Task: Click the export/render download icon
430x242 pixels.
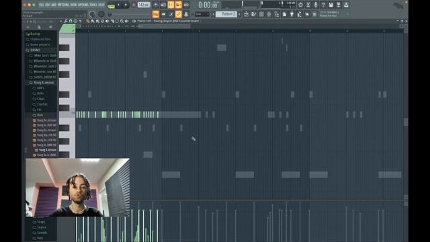Action: point(346,5)
